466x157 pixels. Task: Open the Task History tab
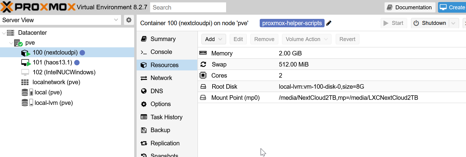tap(166, 117)
